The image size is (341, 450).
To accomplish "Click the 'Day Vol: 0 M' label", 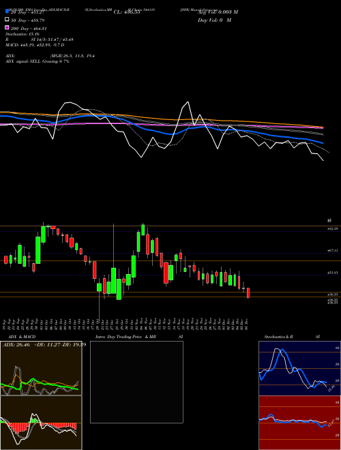I will click(x=214, y=20).
